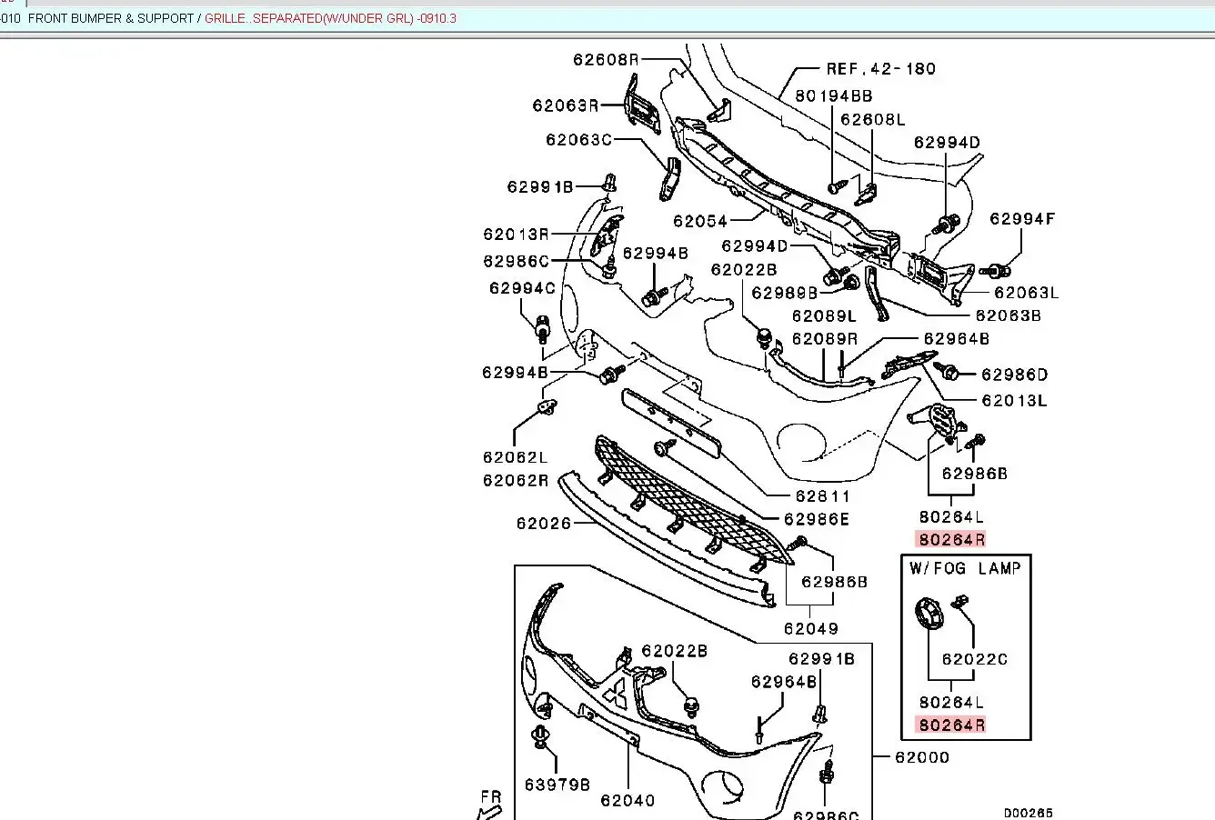Click part number 80194BB

point(834,95)
